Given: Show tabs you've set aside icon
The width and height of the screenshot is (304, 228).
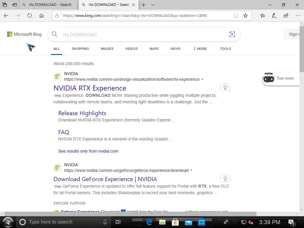Looking at the screenshot, I should point(5,5).
